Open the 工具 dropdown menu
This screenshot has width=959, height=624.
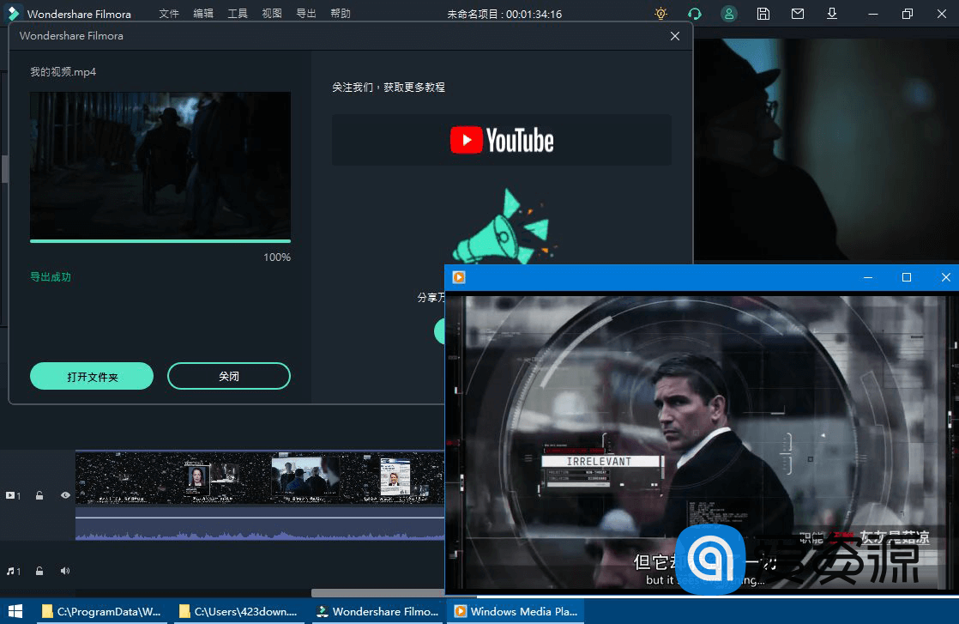(237, 14)
